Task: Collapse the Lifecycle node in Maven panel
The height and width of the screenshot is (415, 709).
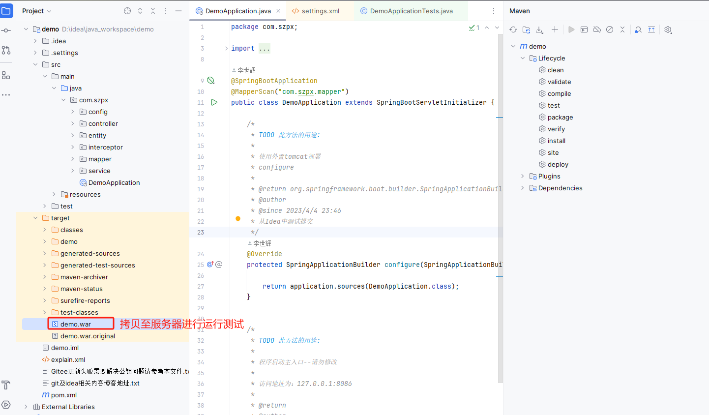Action: 523,58
